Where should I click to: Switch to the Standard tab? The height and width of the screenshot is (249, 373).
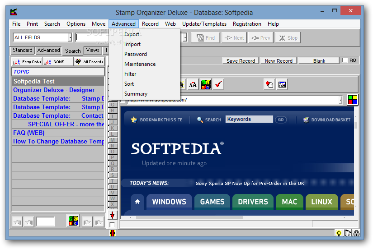(22, 50)
